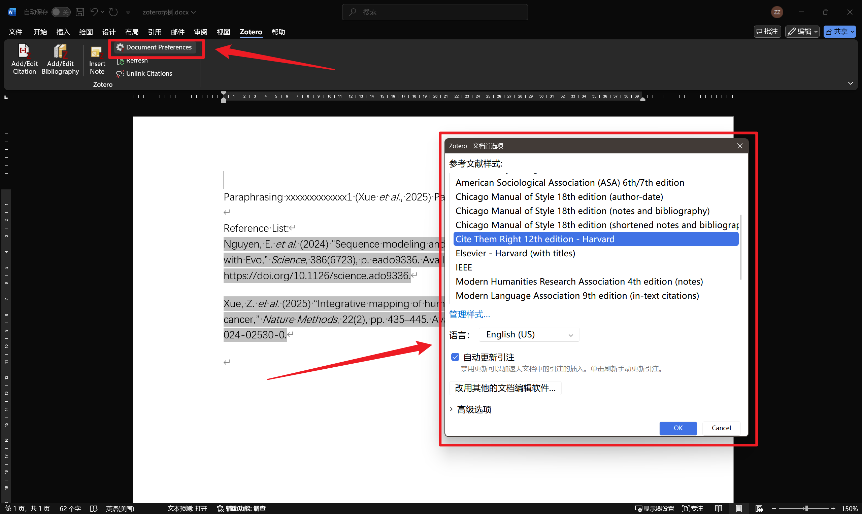Switch to the 审阅 ribbon tab
Viewport: 862px width, 514px height.
[x=200, y=32]
